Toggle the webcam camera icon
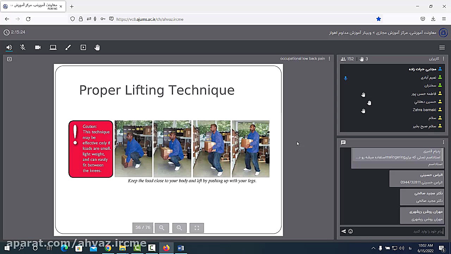 pos(38,48)
